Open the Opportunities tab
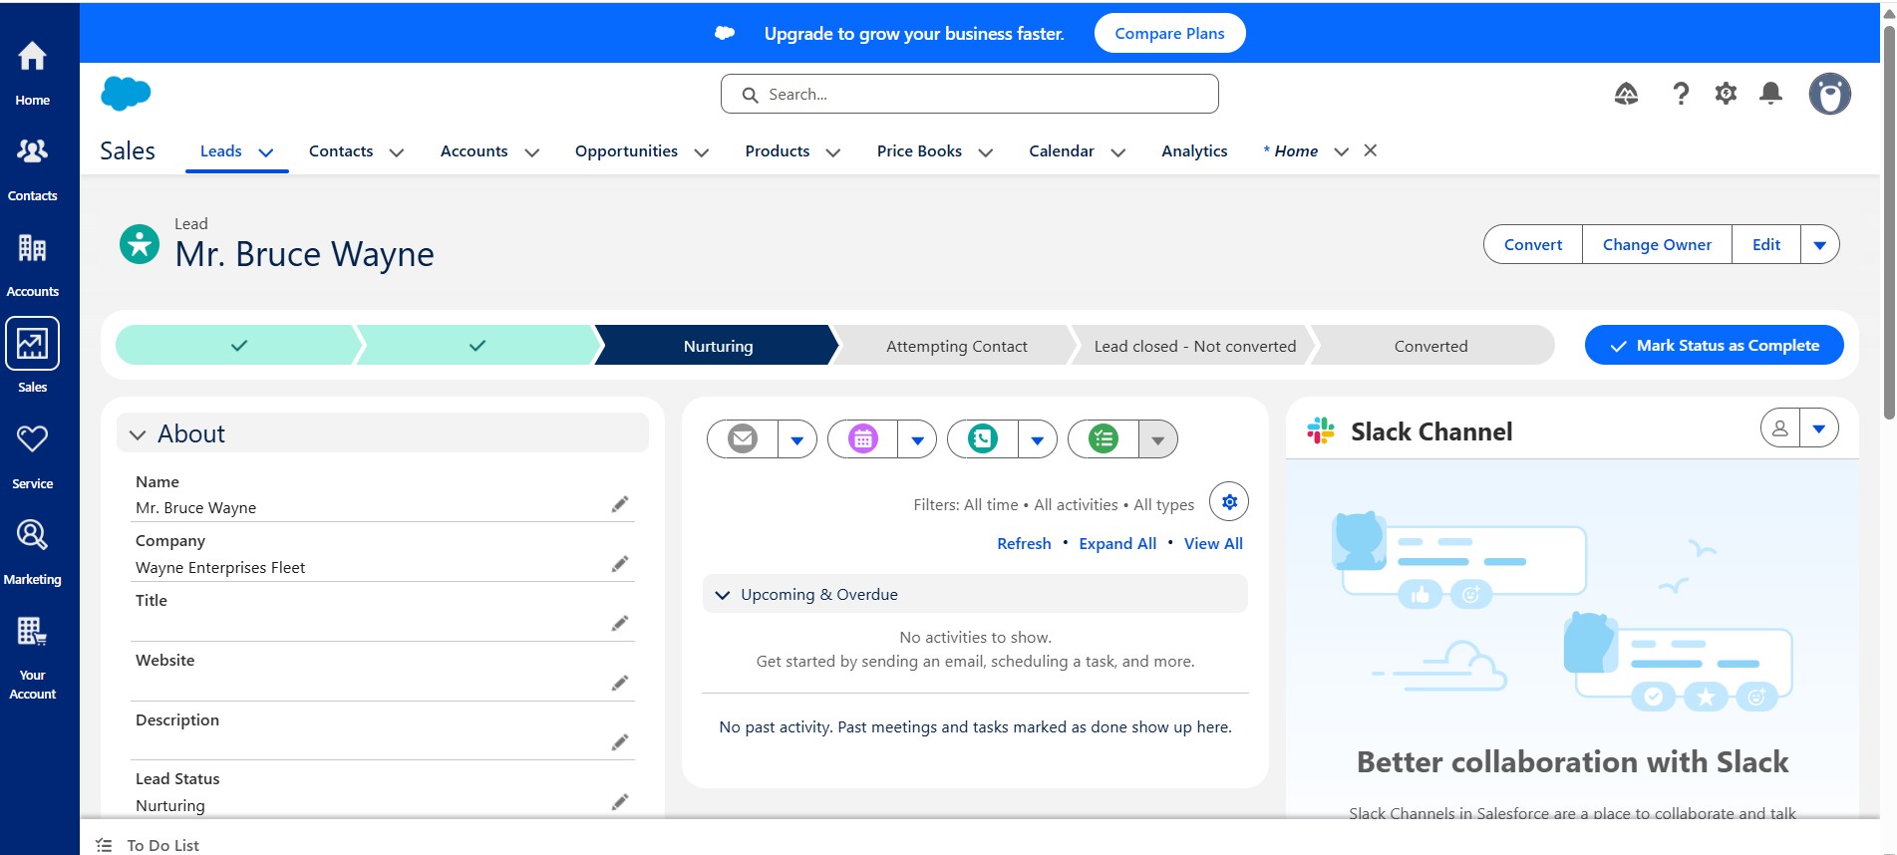 pos(626,151)
